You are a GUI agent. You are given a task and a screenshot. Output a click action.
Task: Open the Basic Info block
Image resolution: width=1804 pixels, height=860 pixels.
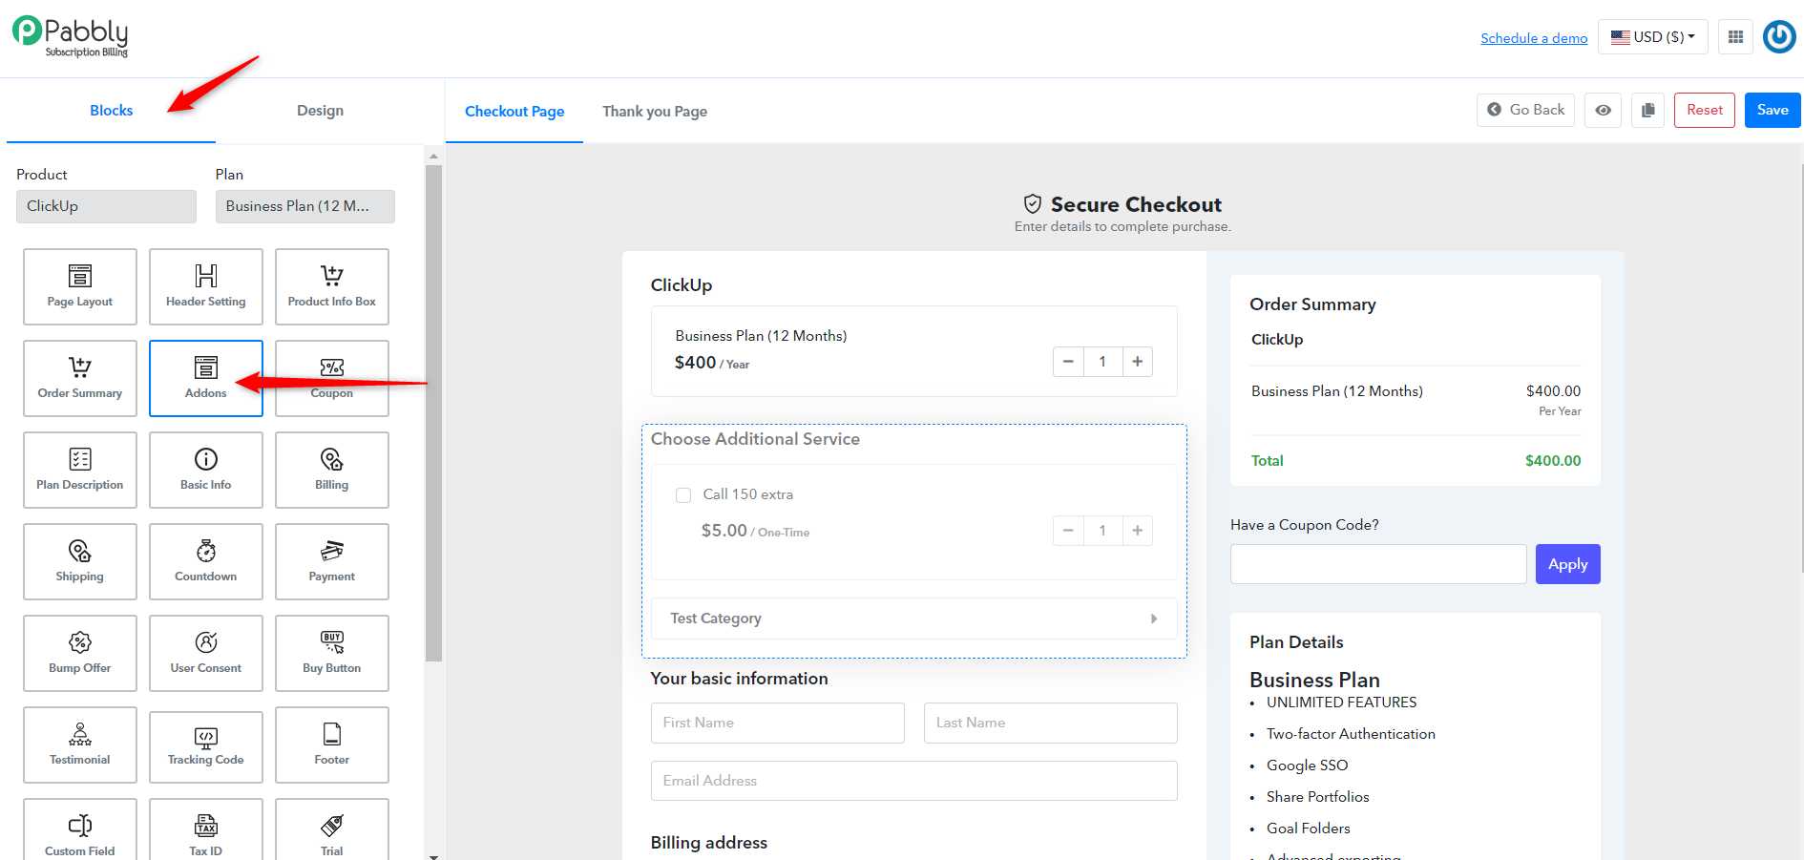click(x=206, y=470)
